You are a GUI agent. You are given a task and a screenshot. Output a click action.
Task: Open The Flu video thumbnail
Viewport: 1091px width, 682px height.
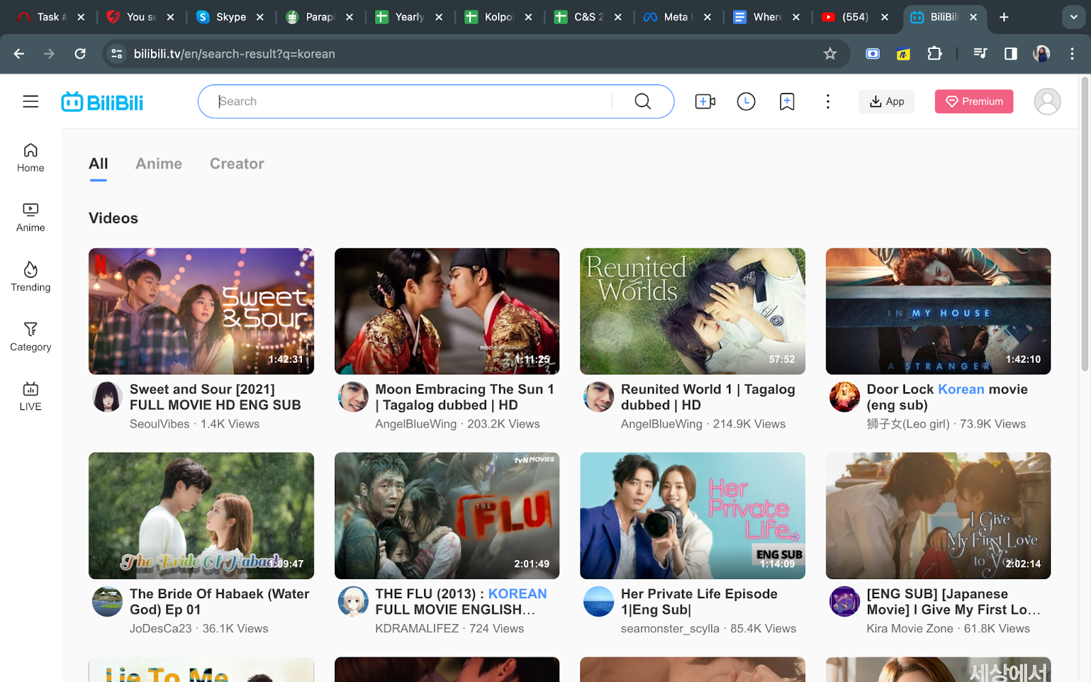pos(447,516)
